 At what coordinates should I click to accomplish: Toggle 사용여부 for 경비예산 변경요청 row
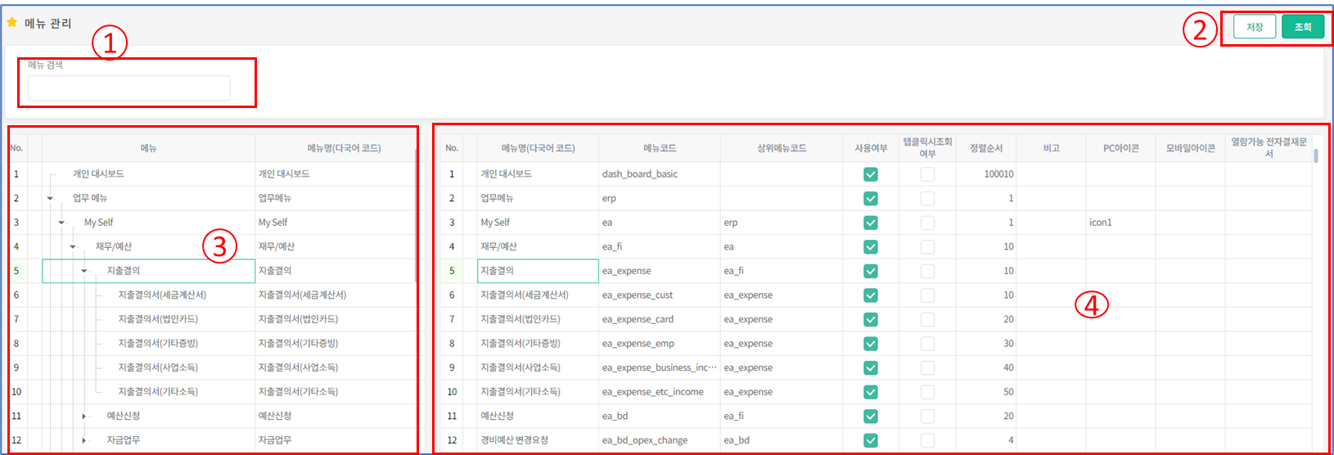[871, 440]
